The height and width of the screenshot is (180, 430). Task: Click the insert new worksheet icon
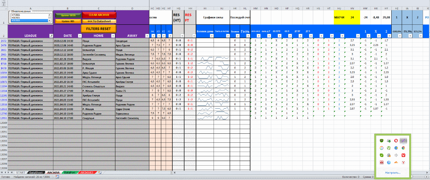point(100,172)
